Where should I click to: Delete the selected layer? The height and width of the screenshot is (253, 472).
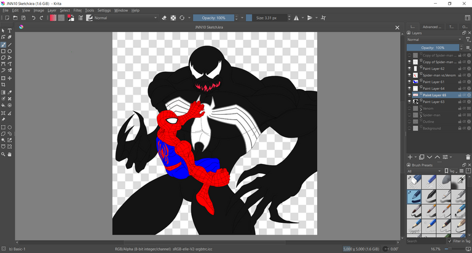468,157
